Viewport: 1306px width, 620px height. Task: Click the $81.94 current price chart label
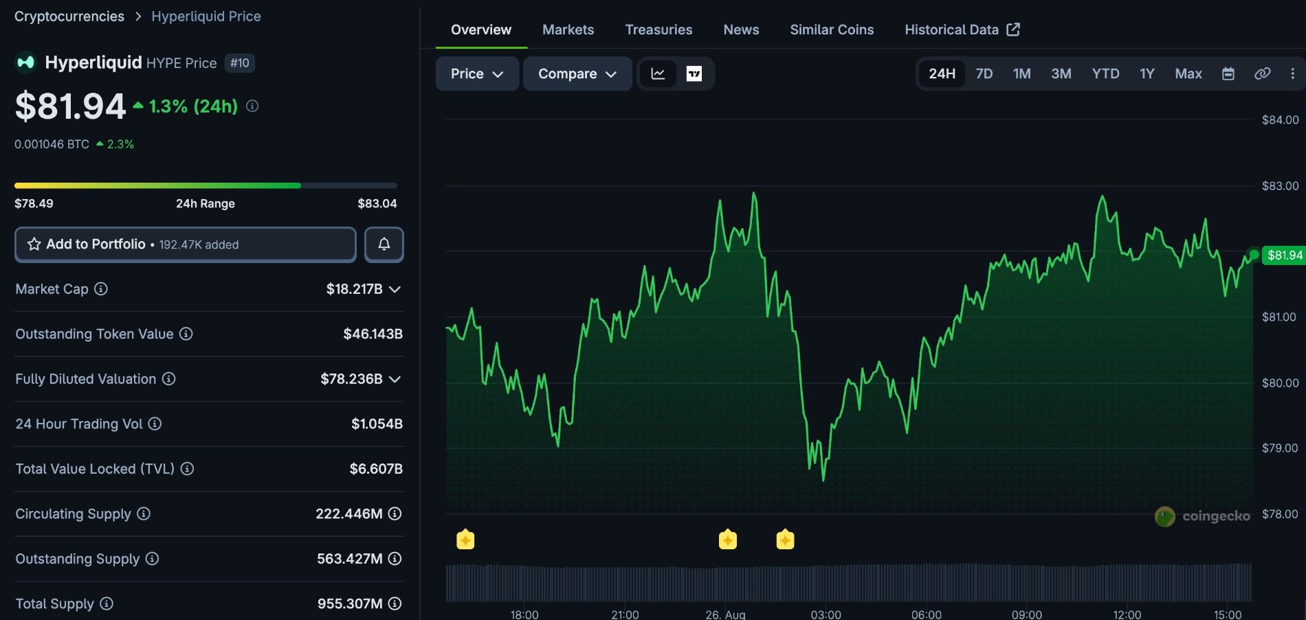click(x=1283, y=255)
